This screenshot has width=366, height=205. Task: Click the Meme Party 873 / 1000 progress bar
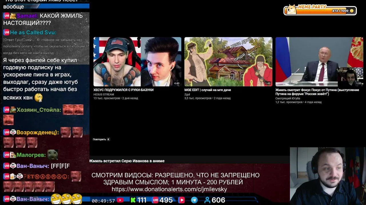[320, 11]
